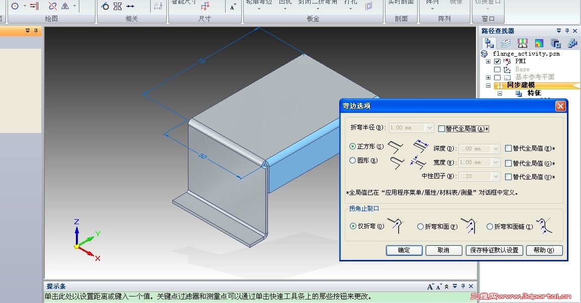Click the 特征 feature icon in tree
581x303 pixels.
pos(519,94)
